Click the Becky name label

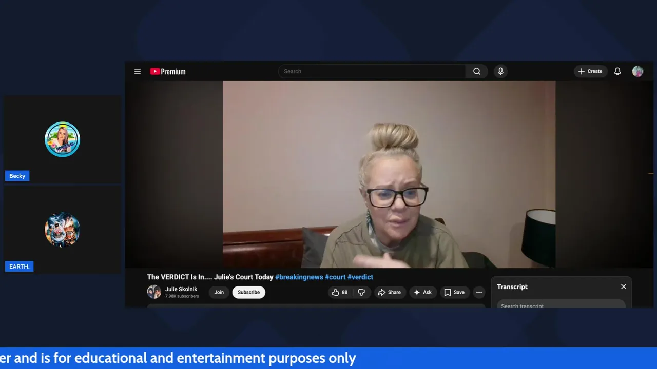(17, 176)
